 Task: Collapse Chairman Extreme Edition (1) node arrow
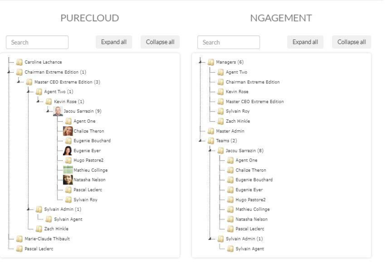coord(9,72)
